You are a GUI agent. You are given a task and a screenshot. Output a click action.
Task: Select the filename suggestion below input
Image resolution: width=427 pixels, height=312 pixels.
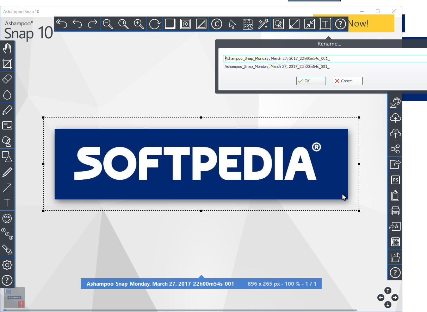click(x=277, y=66)
